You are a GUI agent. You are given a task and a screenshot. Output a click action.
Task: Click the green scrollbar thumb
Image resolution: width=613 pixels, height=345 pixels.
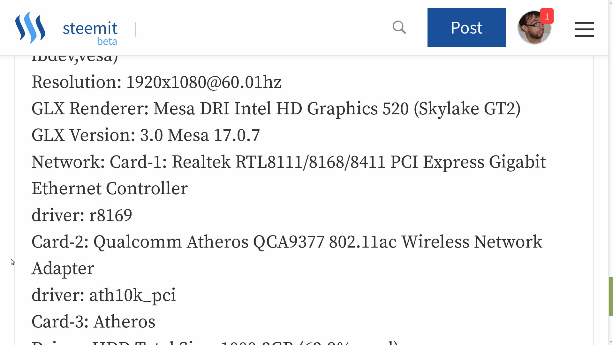coord(611,296)
